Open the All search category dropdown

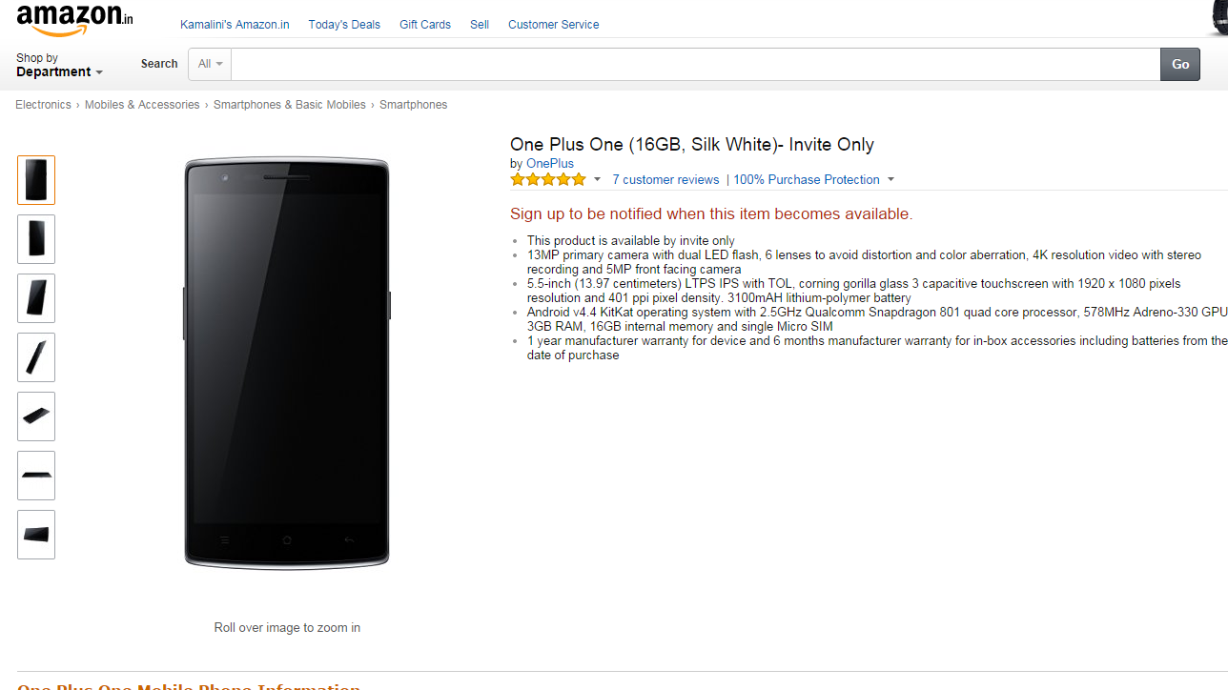pyautogui.click(x=210, y=64)
